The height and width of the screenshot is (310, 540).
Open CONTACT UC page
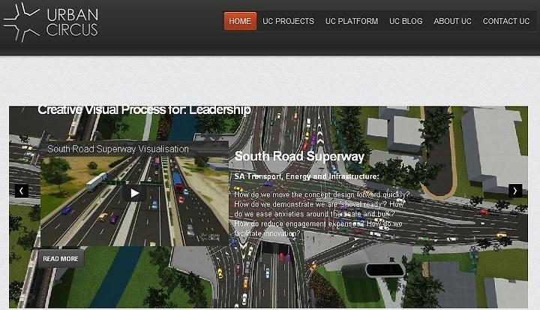506,21
